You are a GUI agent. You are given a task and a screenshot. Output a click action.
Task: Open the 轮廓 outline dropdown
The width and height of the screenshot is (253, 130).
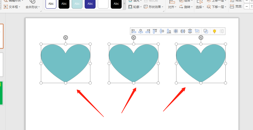coord(135,7)
